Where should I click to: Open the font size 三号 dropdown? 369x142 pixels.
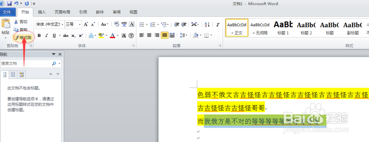pos(80,24)
